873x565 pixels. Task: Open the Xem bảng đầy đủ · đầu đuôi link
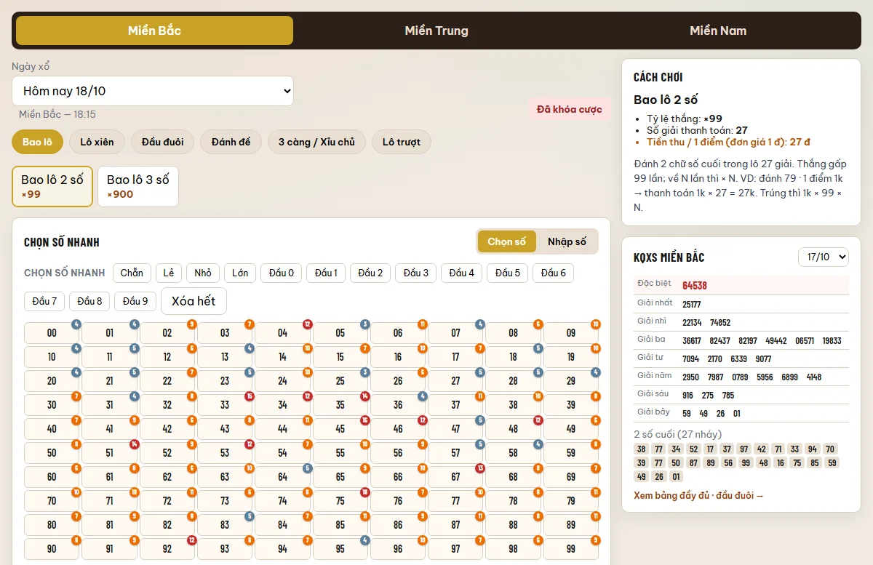click(x=699, y=496)
